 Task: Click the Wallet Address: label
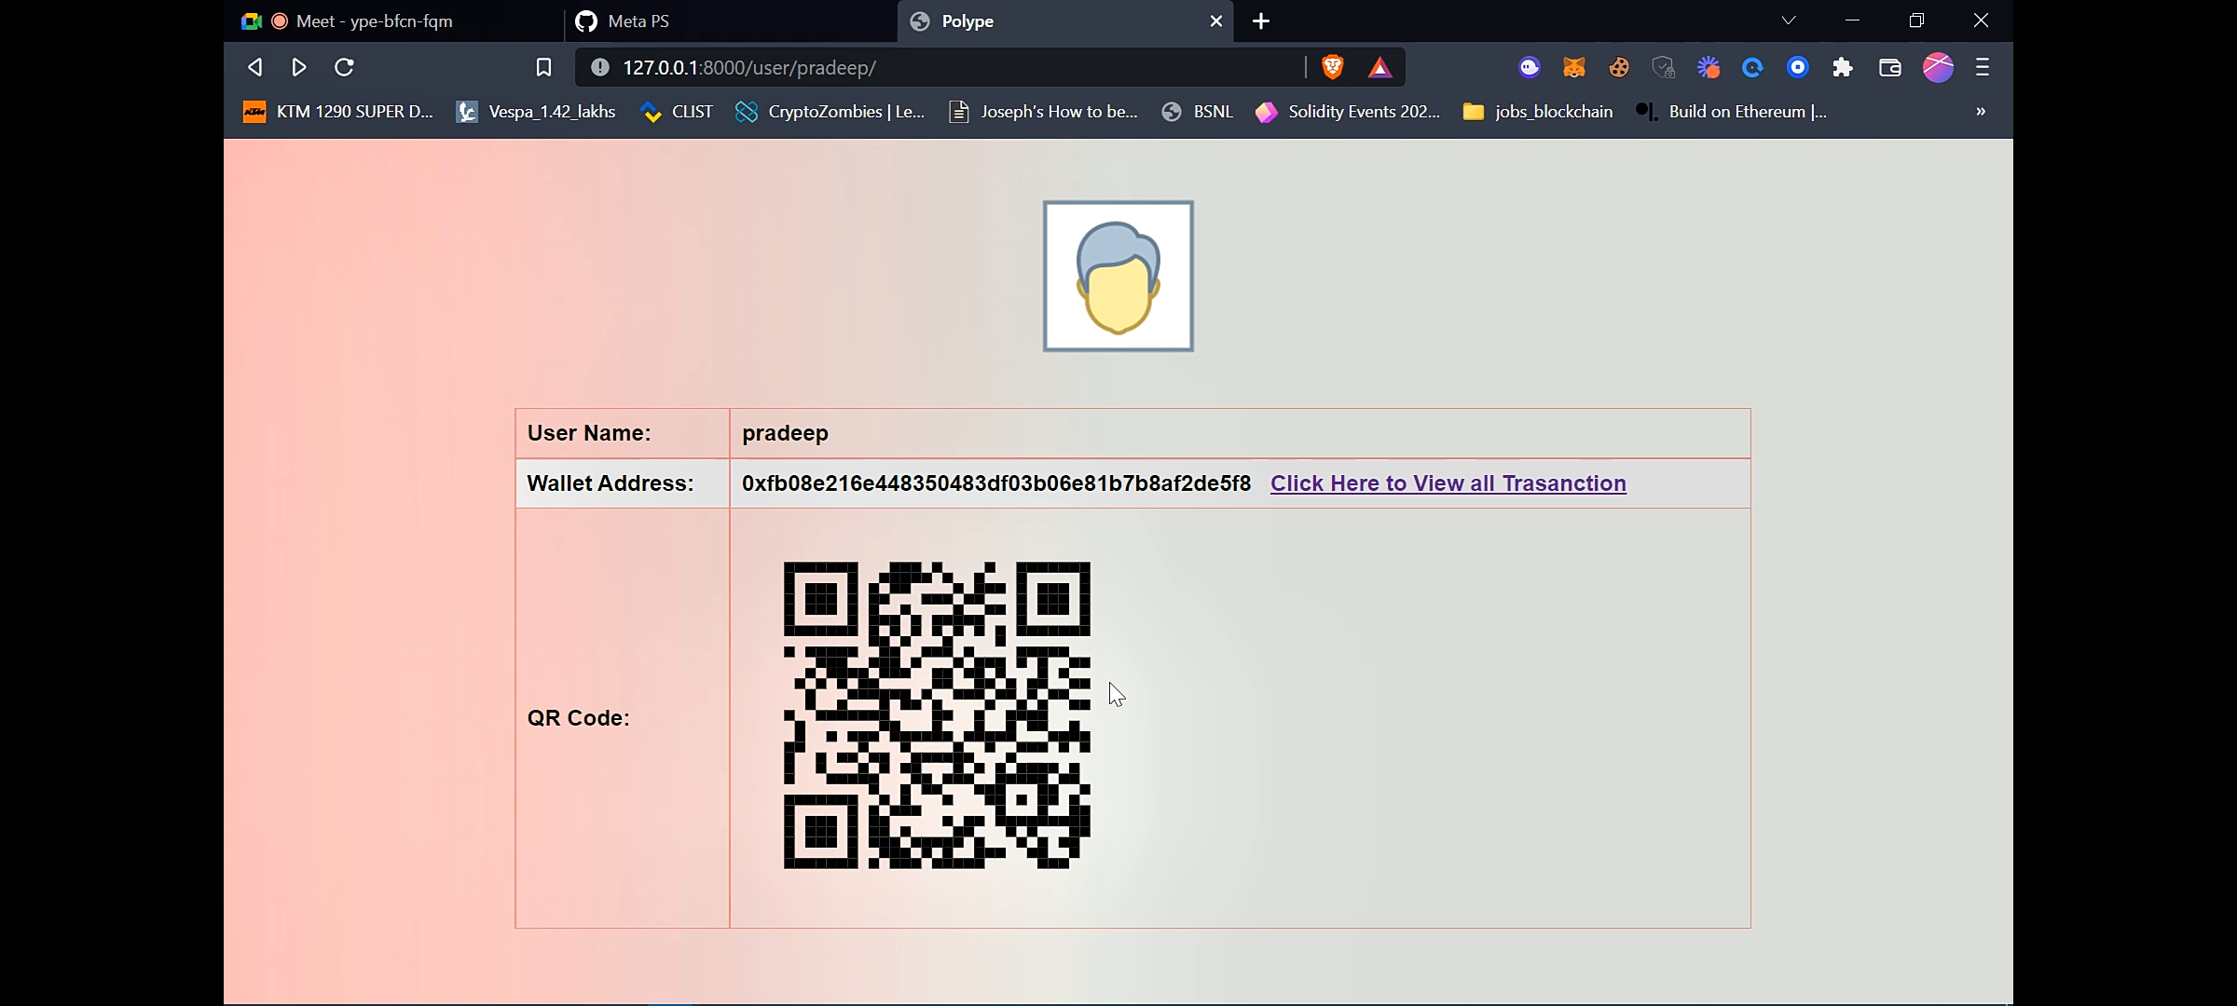tap(611, 483)
